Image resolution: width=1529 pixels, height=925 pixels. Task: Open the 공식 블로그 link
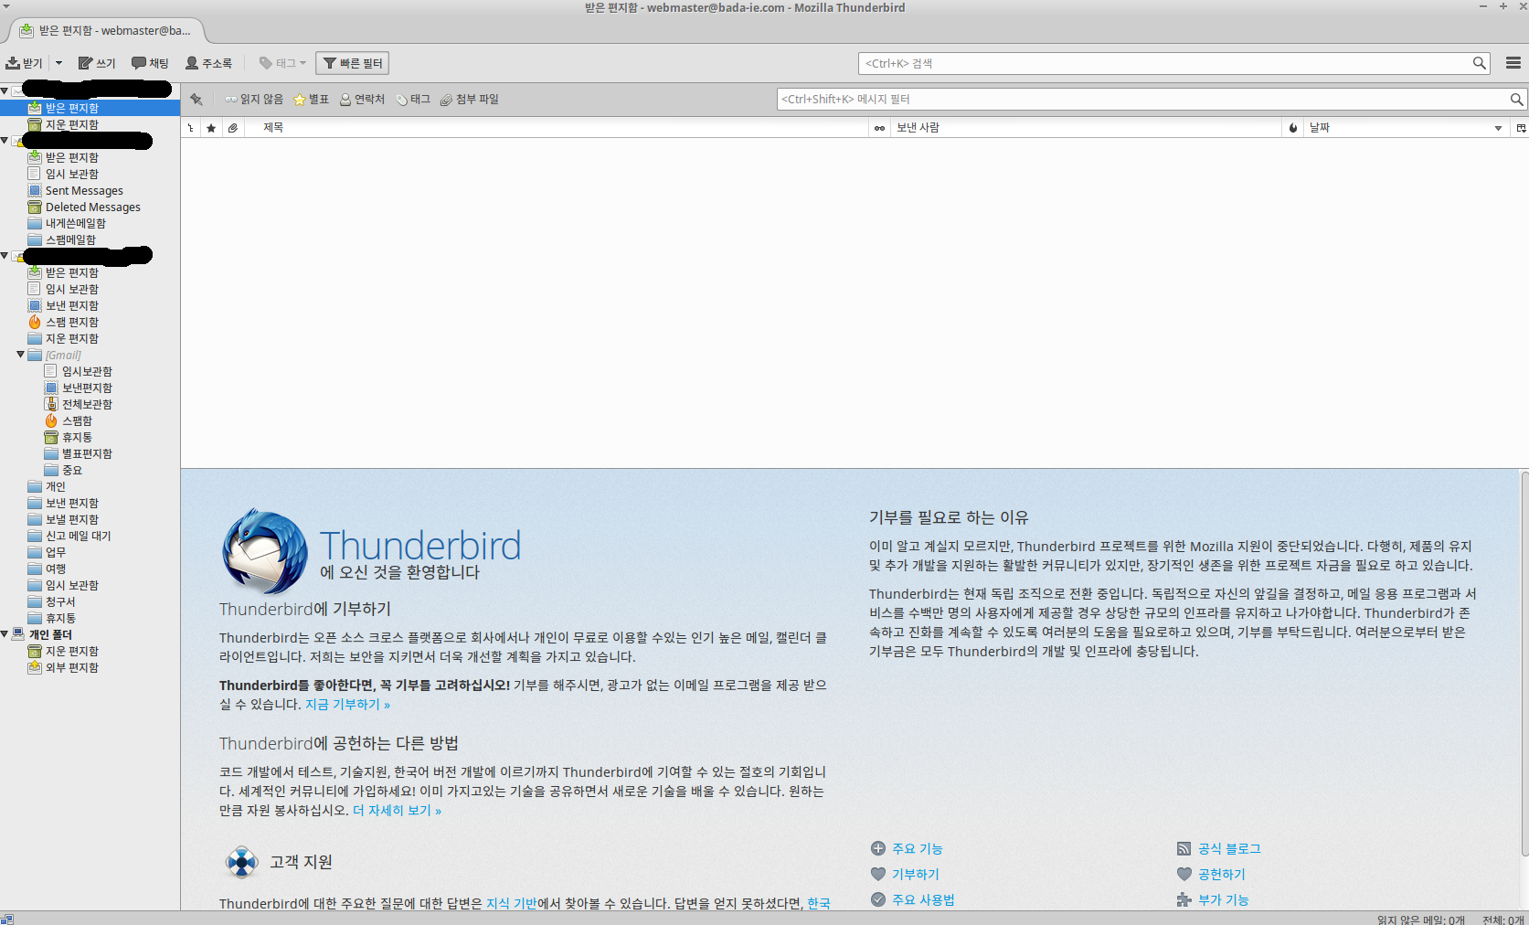coord(1229,849)
